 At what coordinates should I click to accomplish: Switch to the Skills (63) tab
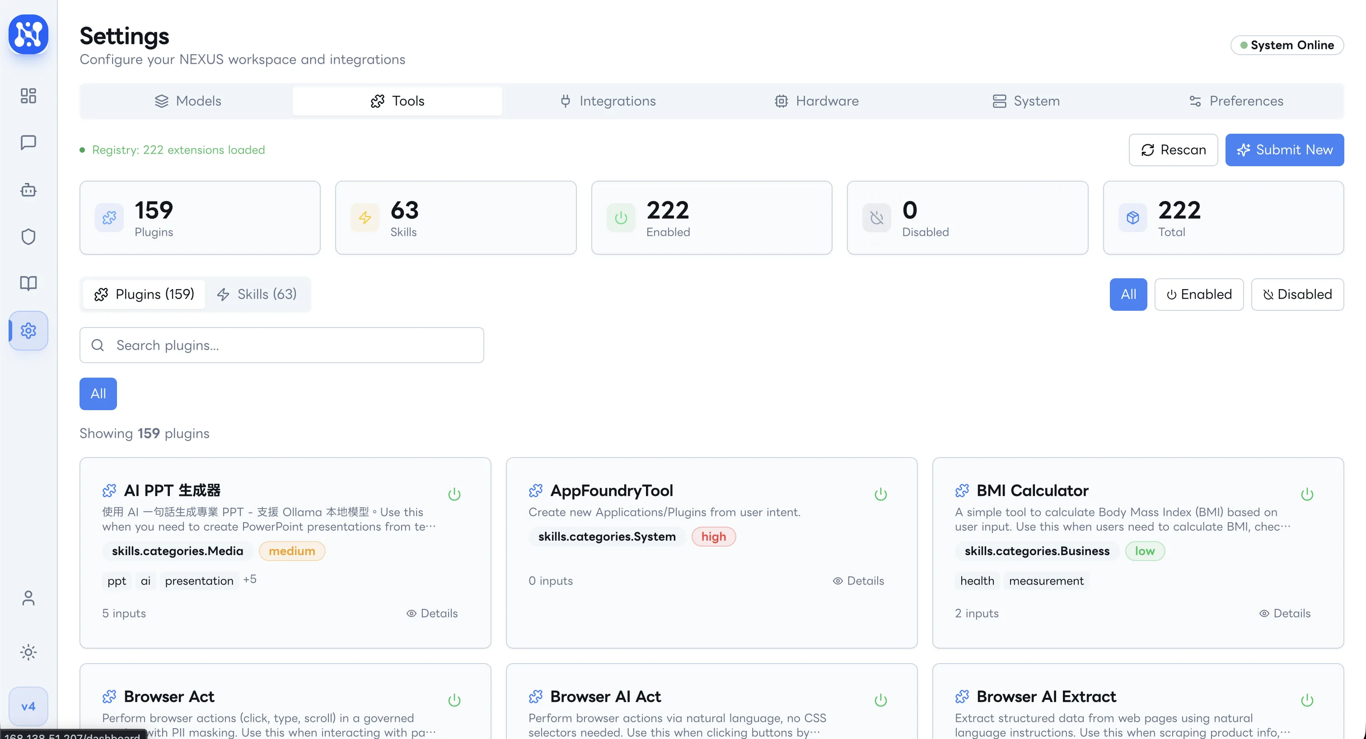[257, 294]
